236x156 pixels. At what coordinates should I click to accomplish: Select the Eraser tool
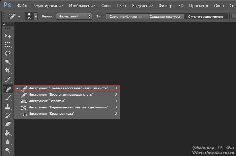click(7, 124)
